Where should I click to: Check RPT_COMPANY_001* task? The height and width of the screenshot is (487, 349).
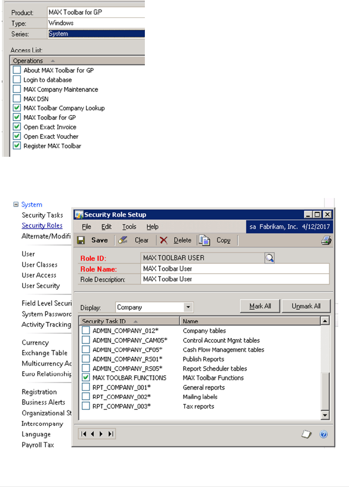pos(86,387)
